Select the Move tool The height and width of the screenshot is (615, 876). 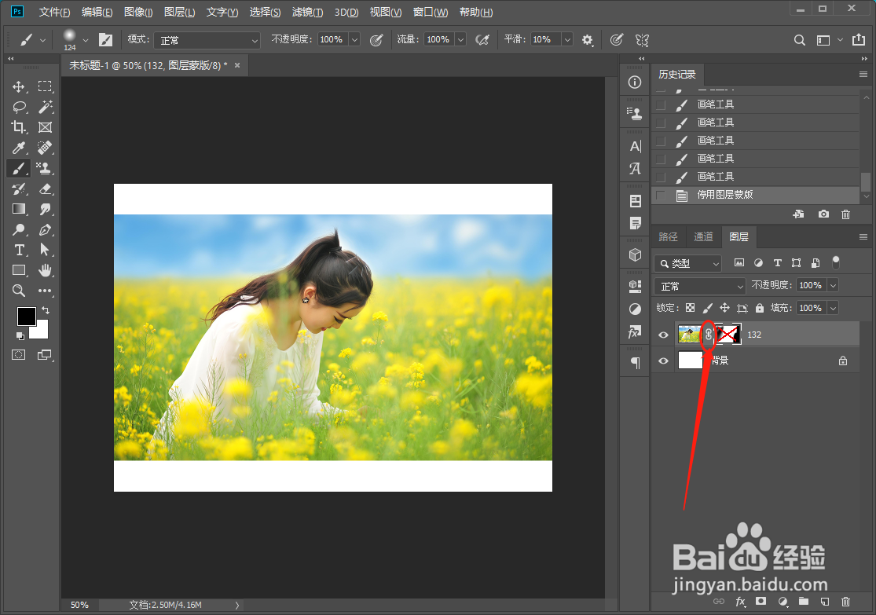[18, 86]
